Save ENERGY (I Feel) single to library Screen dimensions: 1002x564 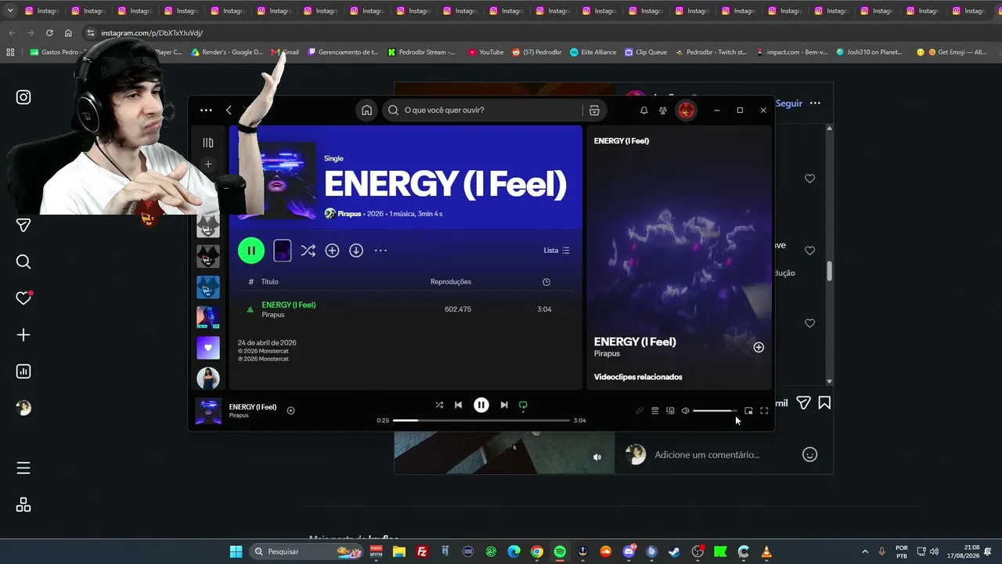[x=332, y=251]
